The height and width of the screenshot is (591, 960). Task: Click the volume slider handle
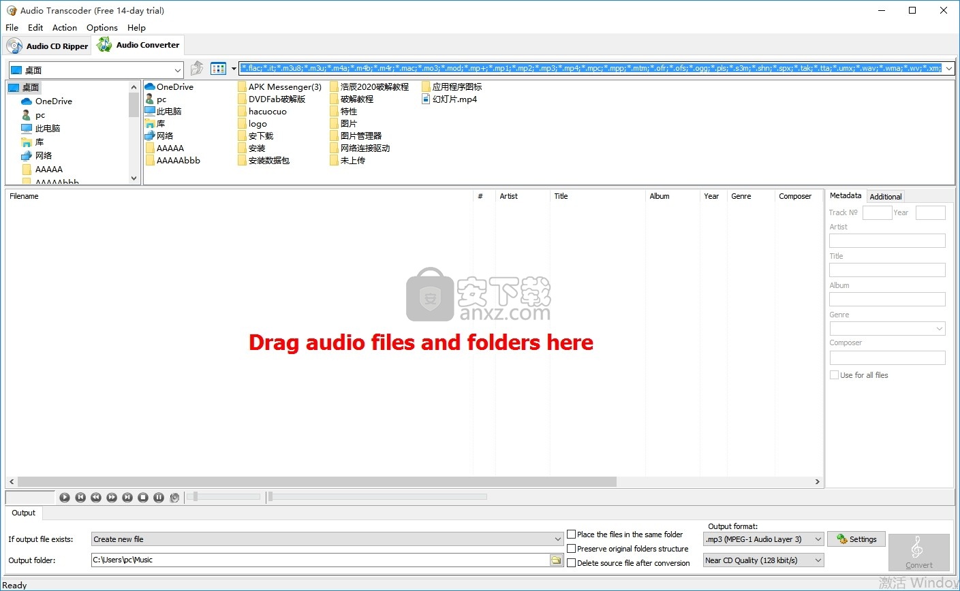(x=196, y=497)
